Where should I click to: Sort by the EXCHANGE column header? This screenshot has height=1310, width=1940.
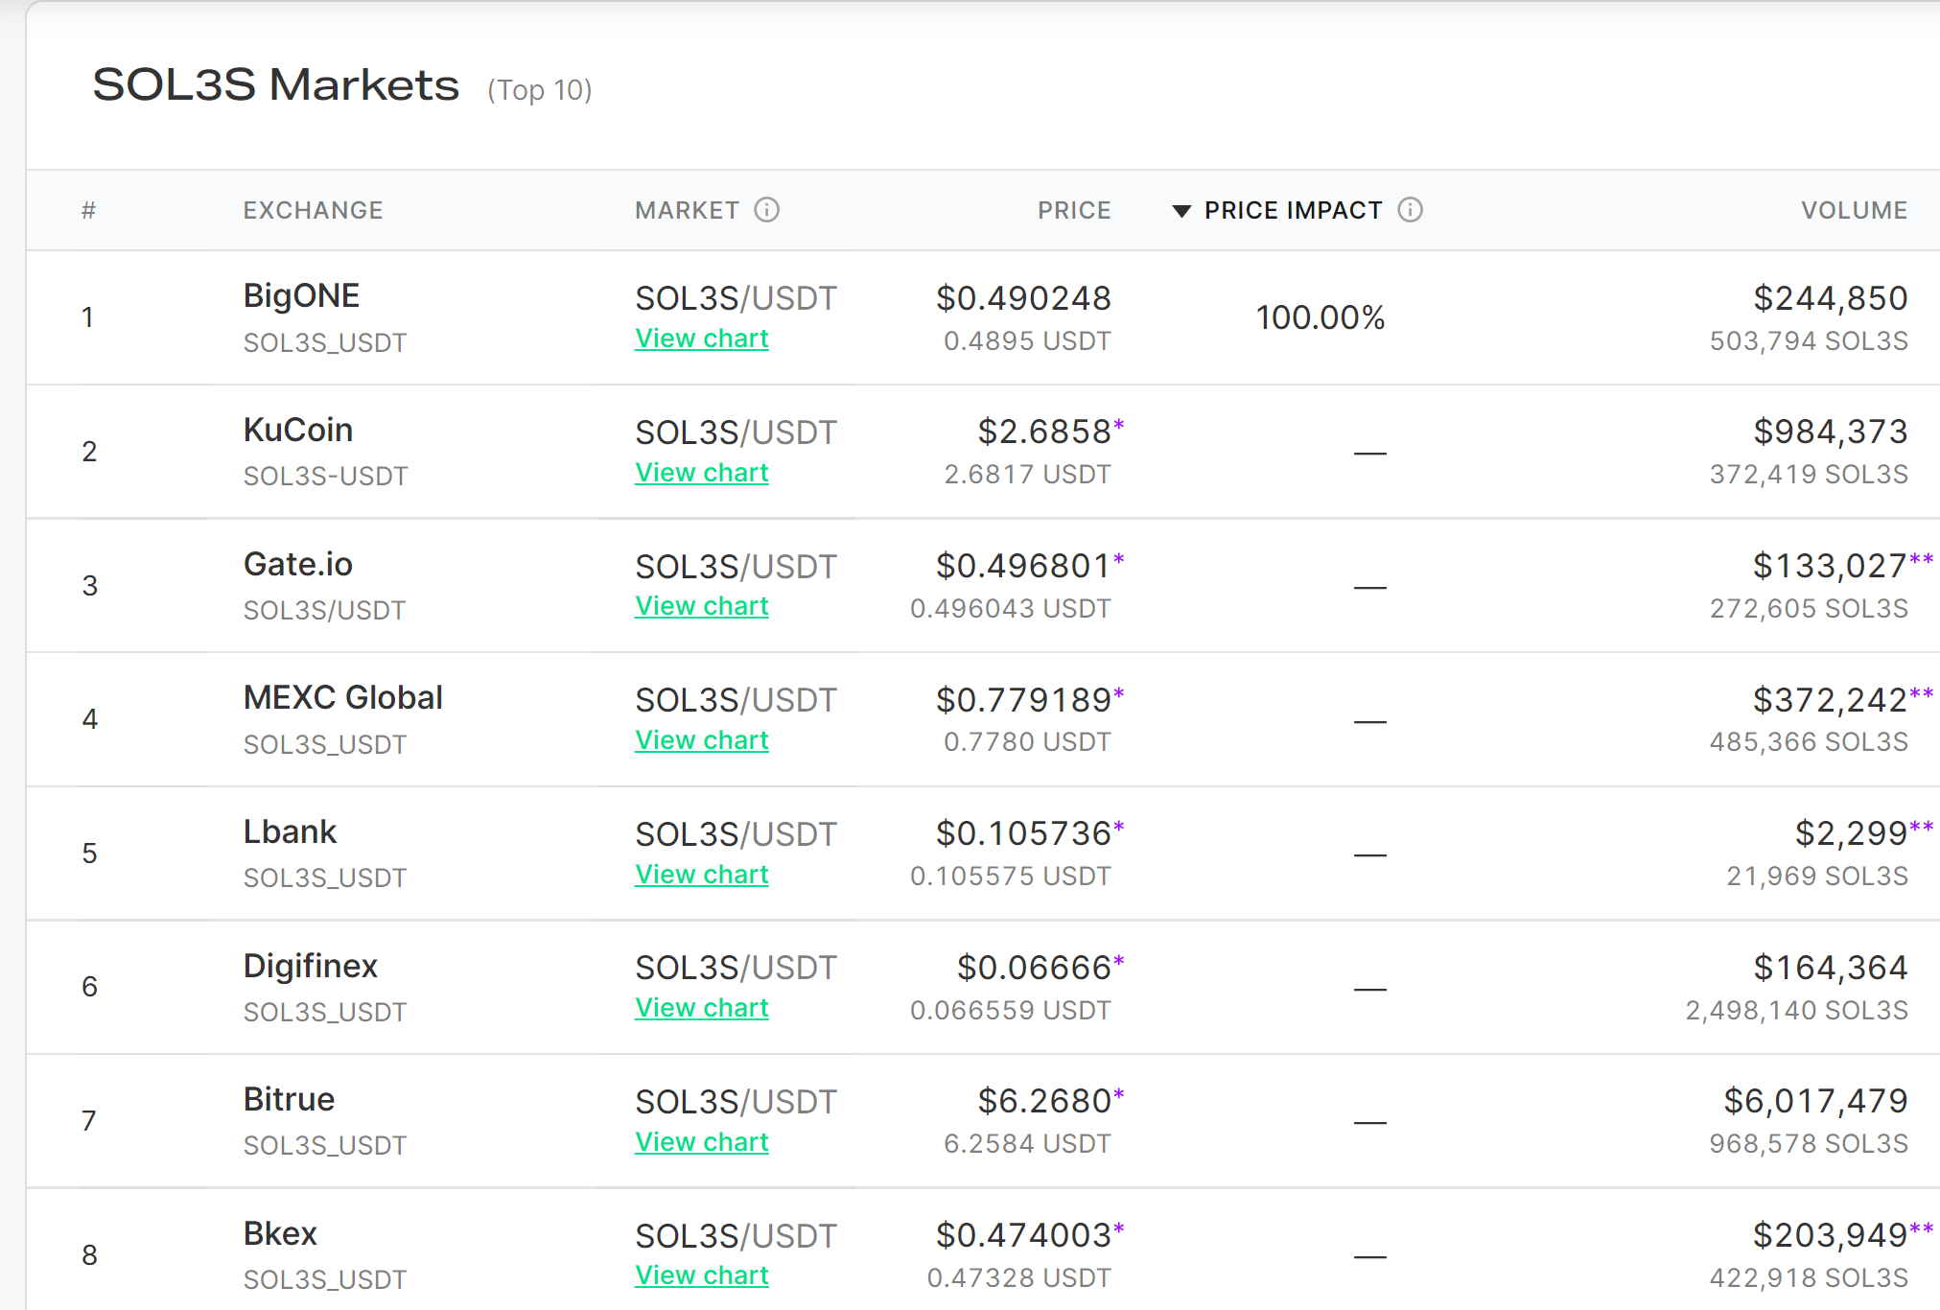click(x=313, y=210)
